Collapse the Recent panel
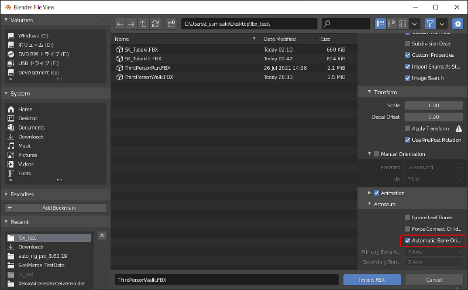 (x=6, y=221)
